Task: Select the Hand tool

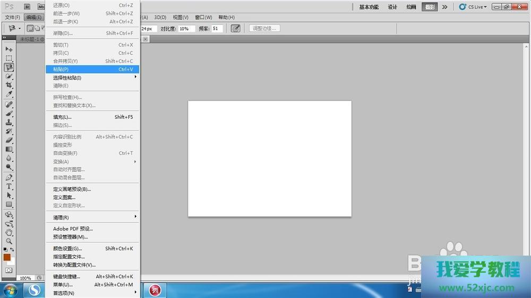Action: tap(9, 232)
